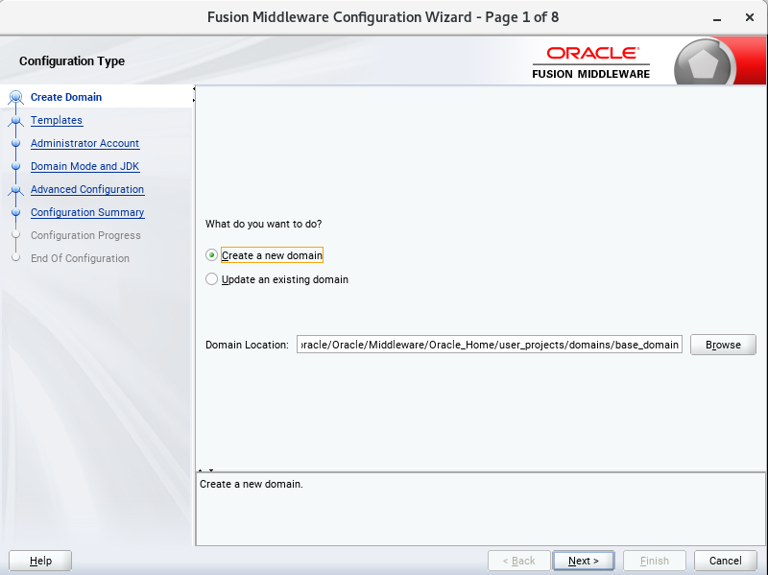Select the Update an existing domain option
The width and height of the screenshot is (768, 575).
(x=211, y=279)
